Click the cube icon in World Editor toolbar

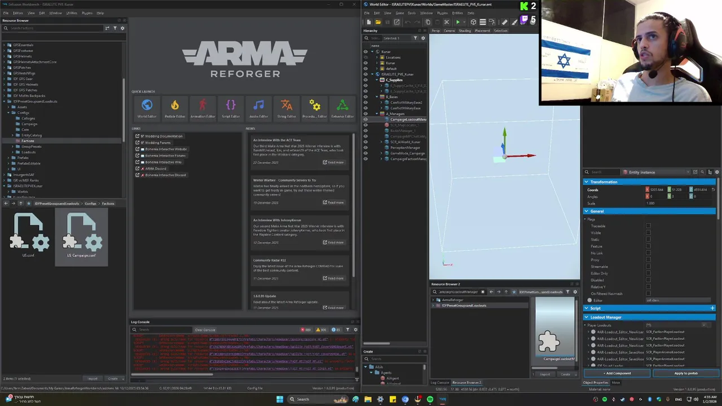[x=473, y=22]
